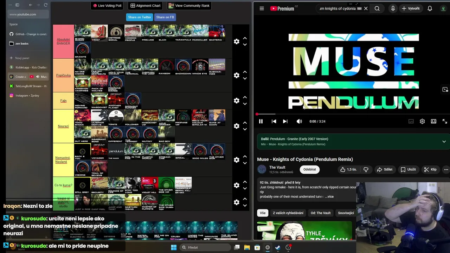Open YouTube notifications bell
The width and height of the screenshot is (450, 253).
pos(430,8)
